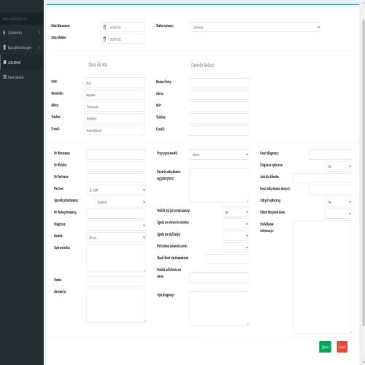Focus the invoice E-mail input field
This screenshot has height=365, width=365.
[220, 131]
